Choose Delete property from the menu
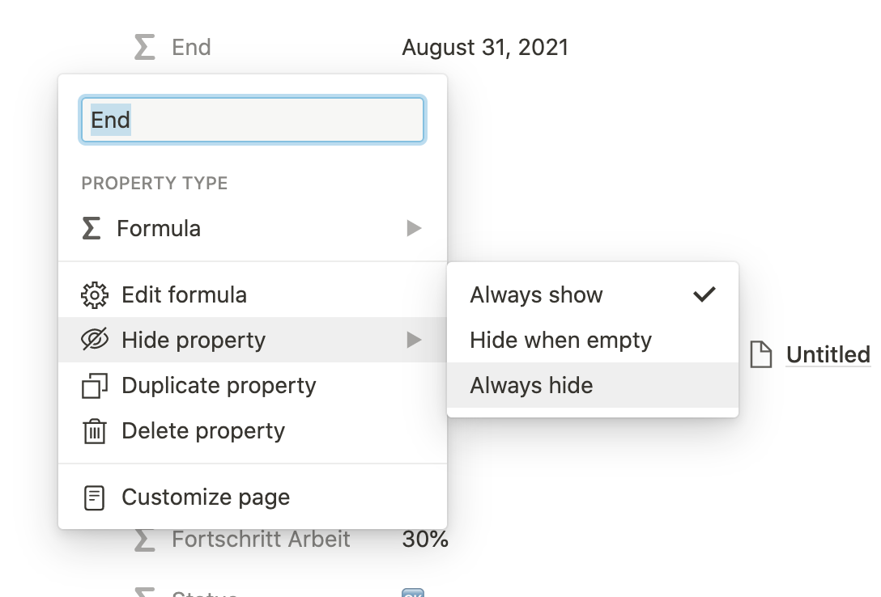Screen dimensions: 881x597 253,431
